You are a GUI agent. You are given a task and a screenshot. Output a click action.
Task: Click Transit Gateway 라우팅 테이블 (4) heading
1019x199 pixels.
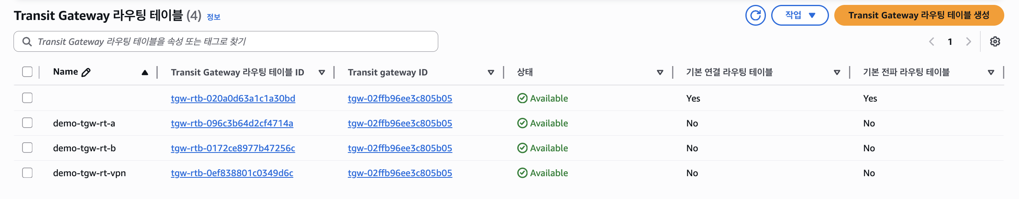(108, 15)
